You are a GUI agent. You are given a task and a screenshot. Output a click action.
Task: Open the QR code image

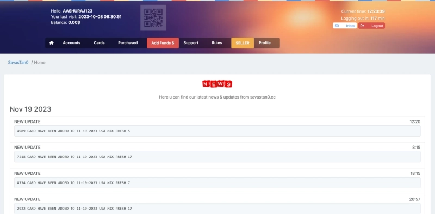(x=153, y=18)
